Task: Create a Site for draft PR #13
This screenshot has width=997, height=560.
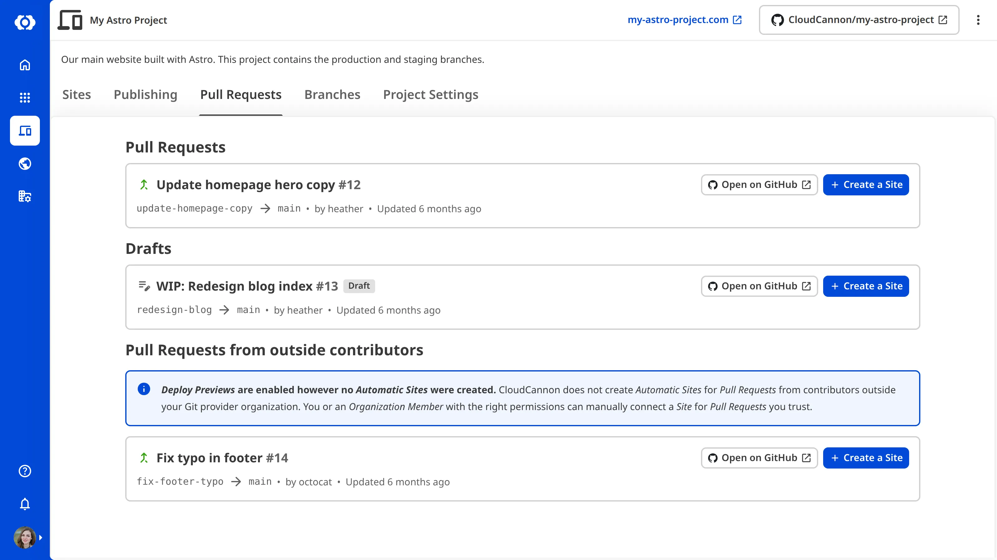Action: 866,286
